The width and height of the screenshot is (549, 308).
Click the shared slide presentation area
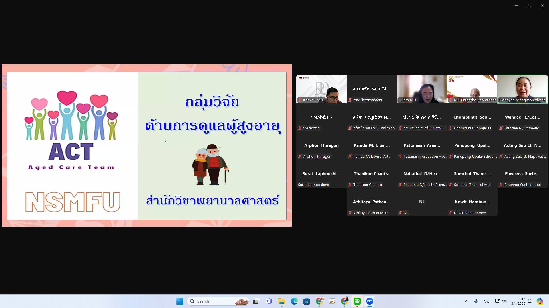[x=147, y=145]
